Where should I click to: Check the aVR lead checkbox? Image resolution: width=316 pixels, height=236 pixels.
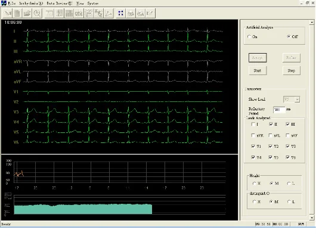click(253, 135)
